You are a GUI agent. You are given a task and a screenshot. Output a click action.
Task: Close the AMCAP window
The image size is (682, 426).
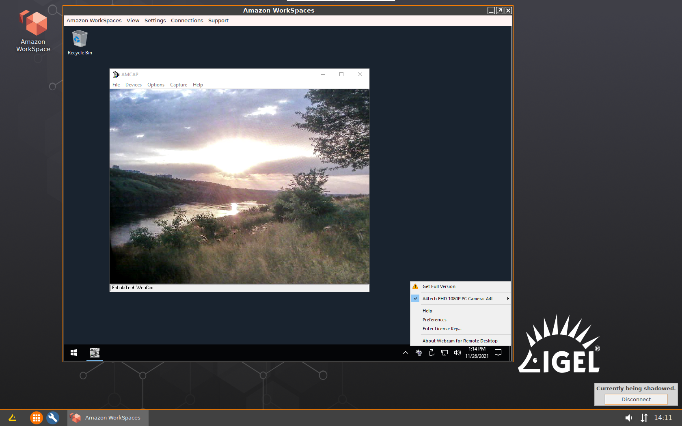[360, 74]
